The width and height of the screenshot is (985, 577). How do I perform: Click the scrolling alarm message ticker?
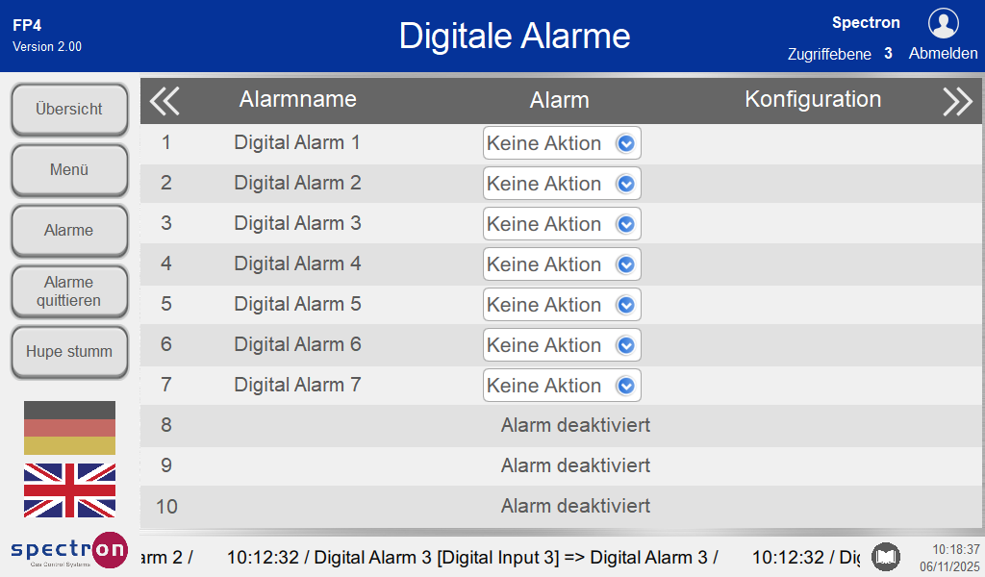(500, 557)
